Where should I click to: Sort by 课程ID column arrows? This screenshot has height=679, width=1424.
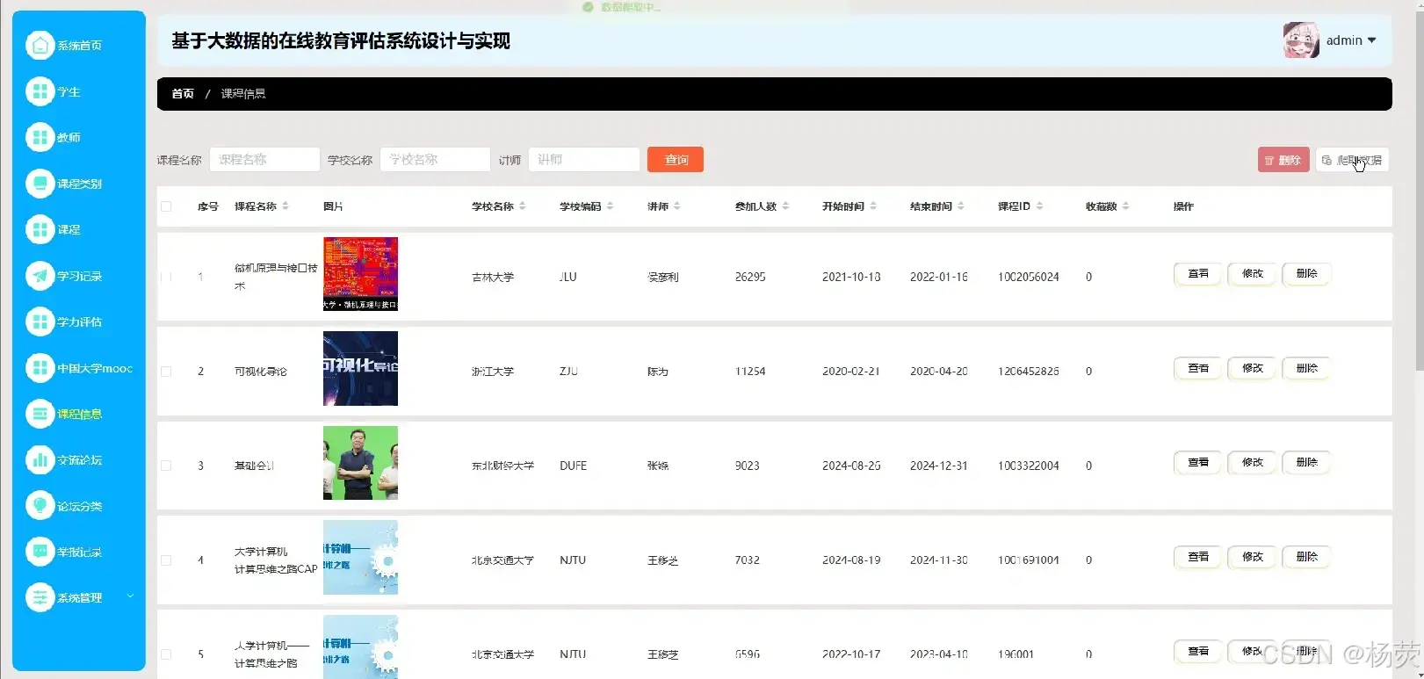1040,206
